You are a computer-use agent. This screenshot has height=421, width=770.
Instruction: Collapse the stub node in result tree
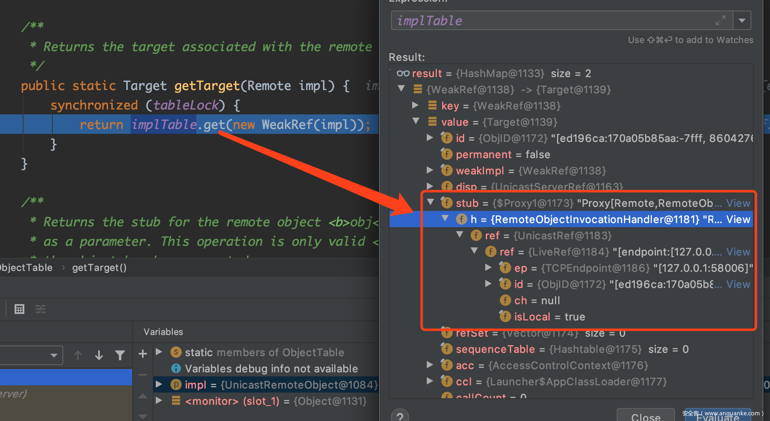(x=430, y=202)
